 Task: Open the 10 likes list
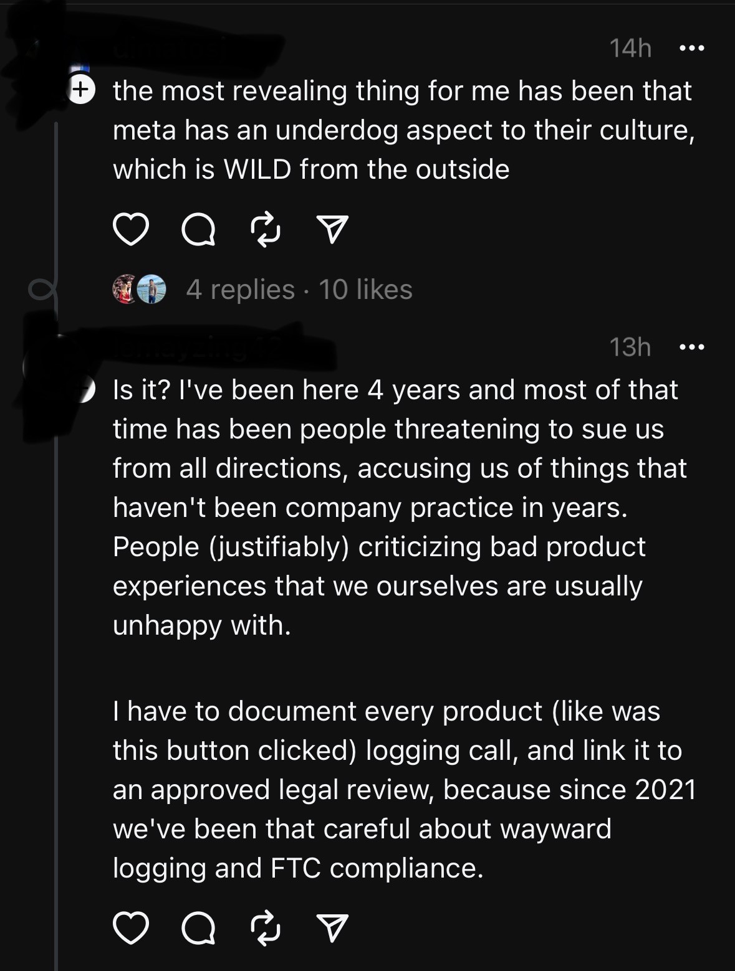point(366,290)
